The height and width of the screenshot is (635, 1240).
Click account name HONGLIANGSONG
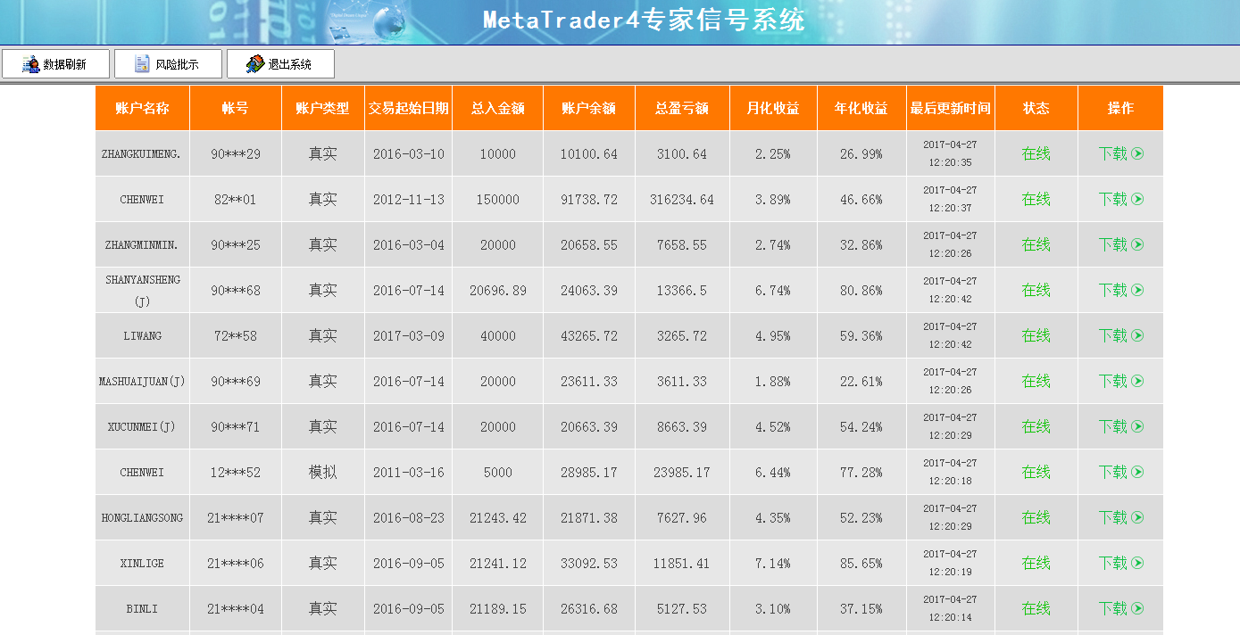(142, 517)
